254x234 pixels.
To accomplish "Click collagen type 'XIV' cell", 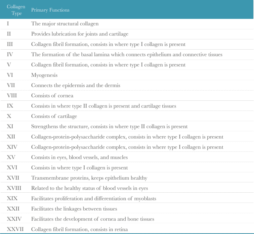I will pos(12,147).
